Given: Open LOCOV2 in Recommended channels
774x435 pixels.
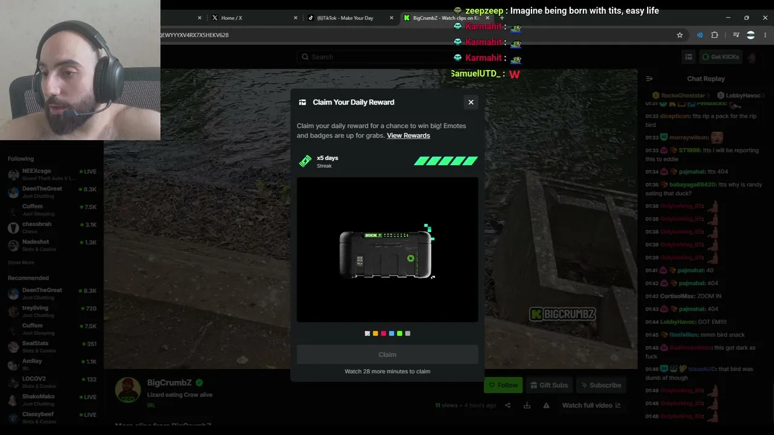Looking at the screenshot, I should point(52,382).
